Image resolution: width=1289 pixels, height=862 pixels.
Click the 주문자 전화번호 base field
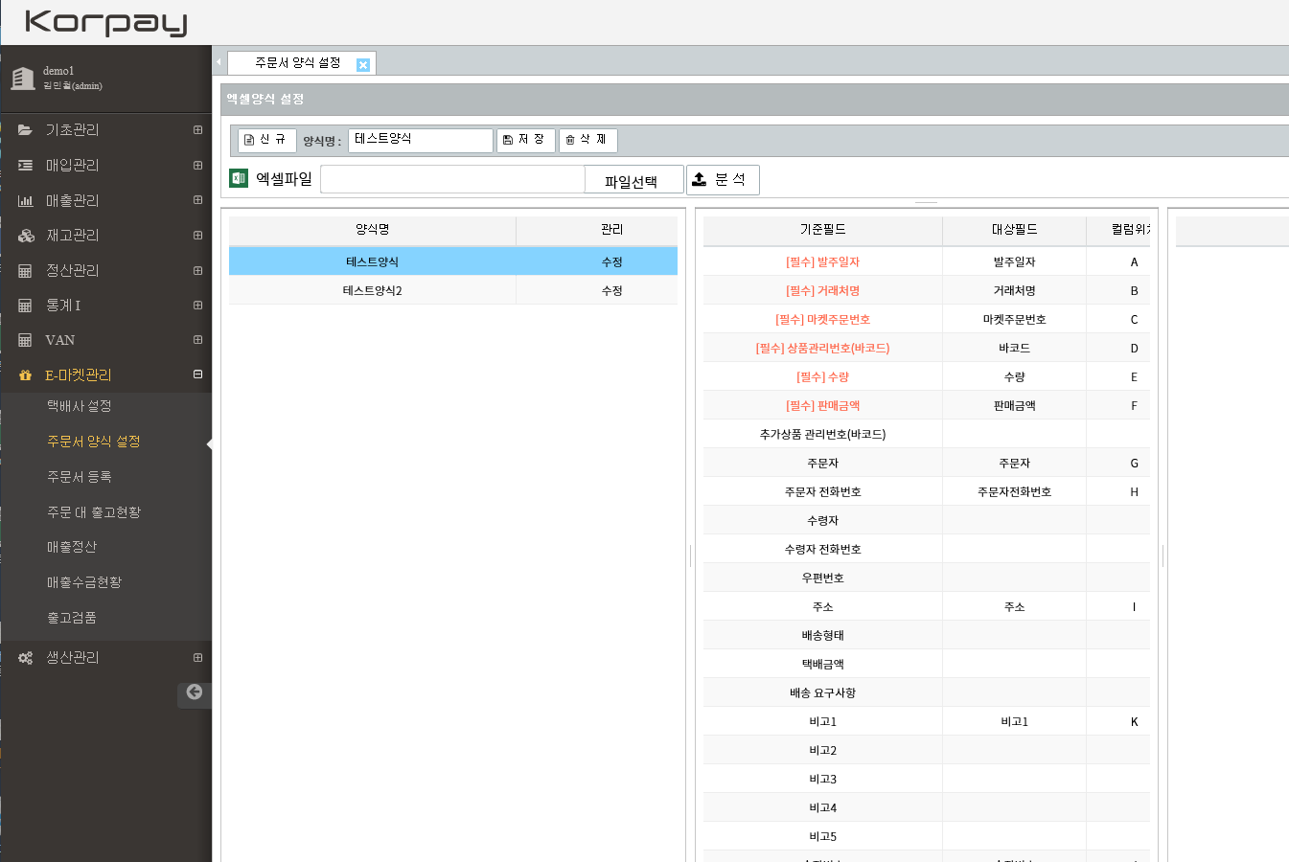pyautogui.click(x=822, y=491)
